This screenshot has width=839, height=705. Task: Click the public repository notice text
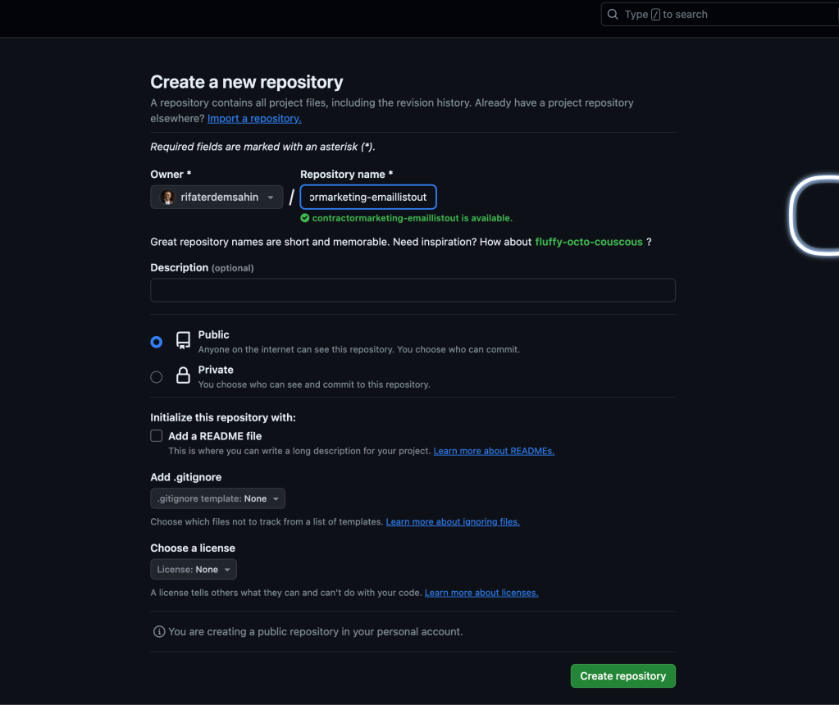pyautogui.click(x=316, y=632)
